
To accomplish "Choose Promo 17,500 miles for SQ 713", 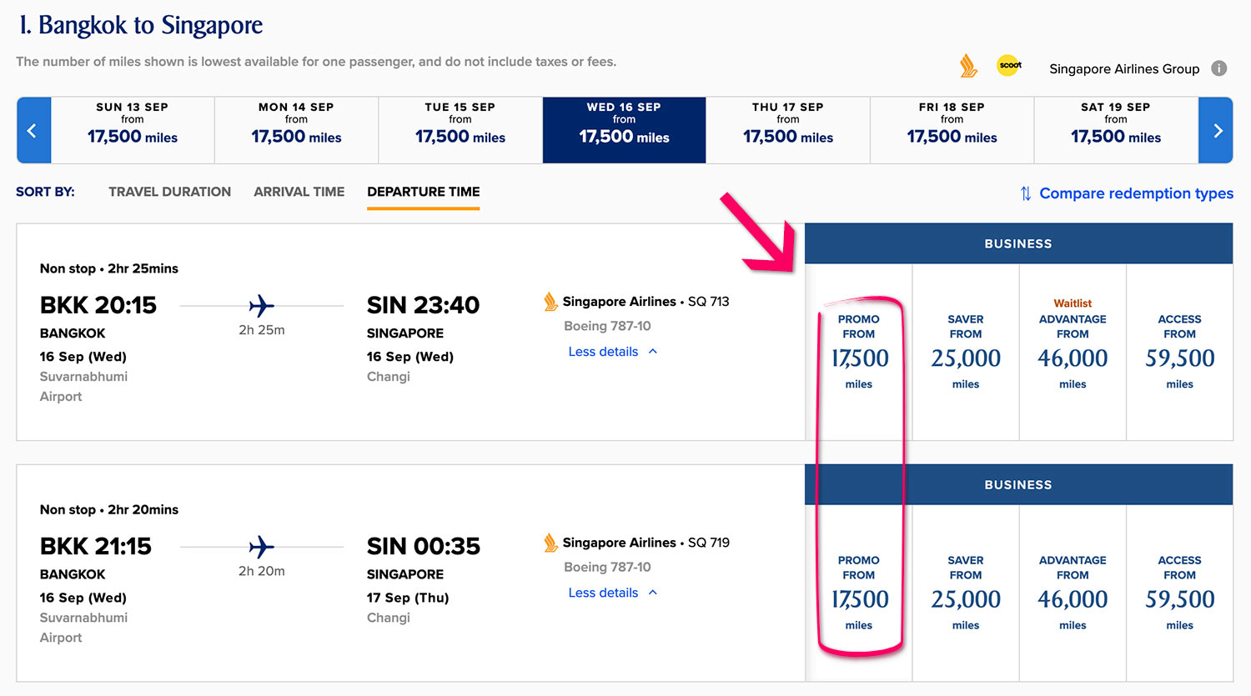I will 859,352.
